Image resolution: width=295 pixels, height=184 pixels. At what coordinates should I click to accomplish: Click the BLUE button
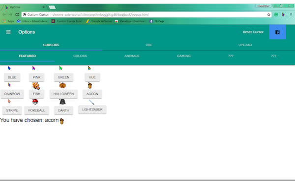click(x=12, y=78)
